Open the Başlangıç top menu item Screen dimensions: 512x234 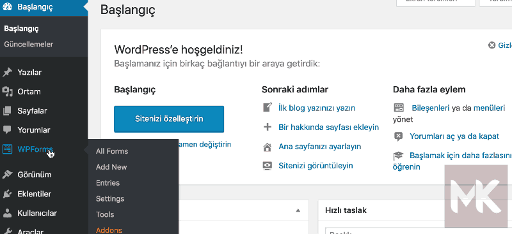pyautogui.click(x=44, y=7)
